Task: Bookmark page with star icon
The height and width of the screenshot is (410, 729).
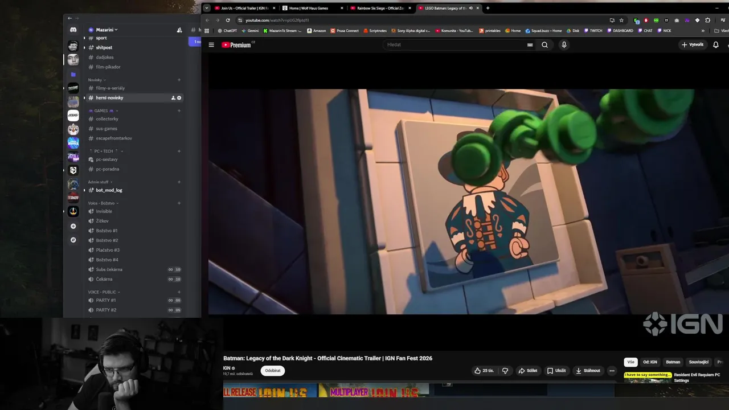Action: pyautogui.click(x=621, y=20)
